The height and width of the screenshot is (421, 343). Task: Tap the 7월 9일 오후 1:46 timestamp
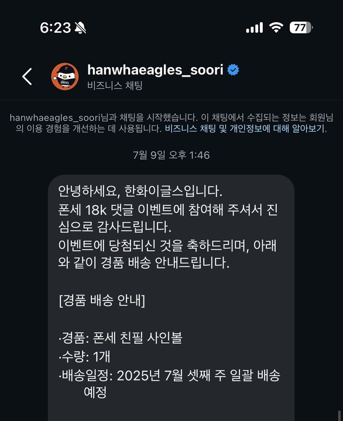(171, 155)
